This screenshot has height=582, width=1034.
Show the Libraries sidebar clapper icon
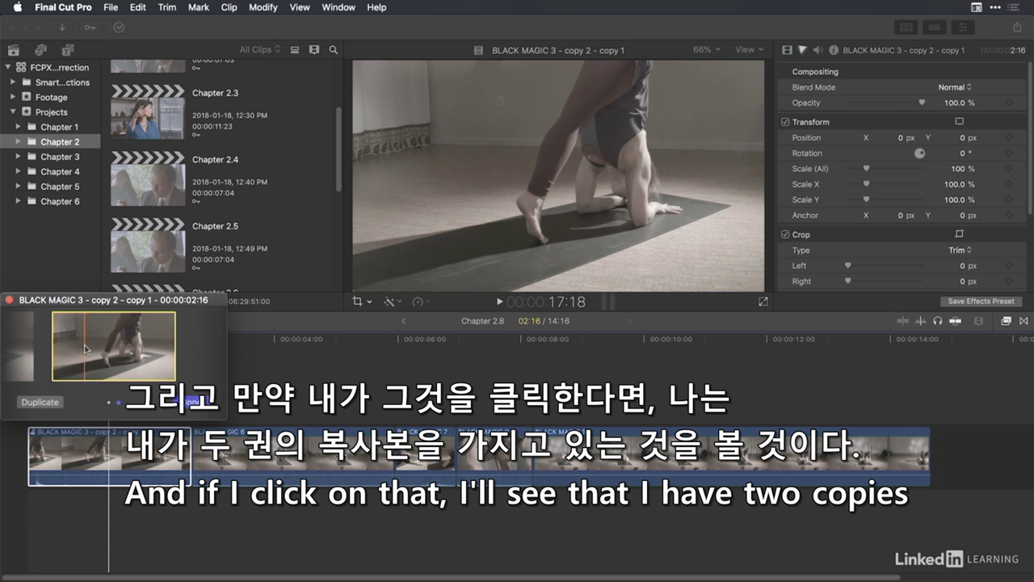[13, 50]
